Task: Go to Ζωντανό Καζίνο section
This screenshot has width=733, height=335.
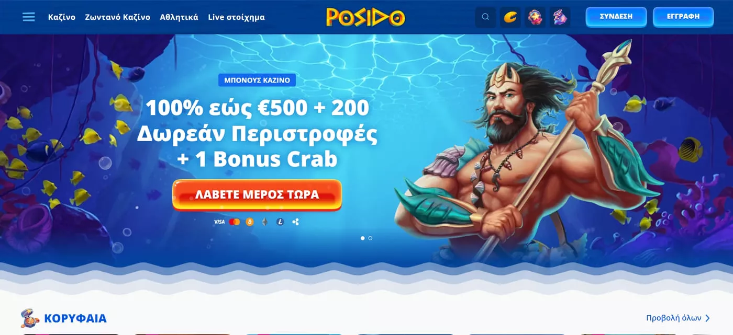Action: 118,17
